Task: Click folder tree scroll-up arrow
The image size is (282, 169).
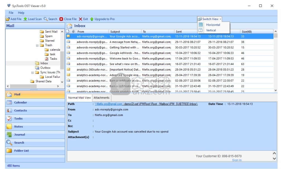Action: pyautogui.click(x=62, y=32)
